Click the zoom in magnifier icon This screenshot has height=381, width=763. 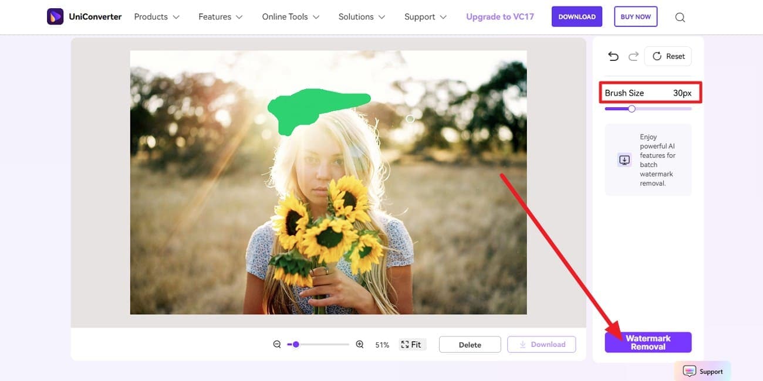[x=360, y=344]
